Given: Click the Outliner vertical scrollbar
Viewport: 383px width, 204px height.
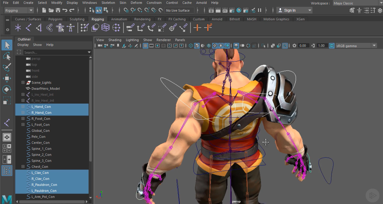Looking at the screenshot, I should pyautogui.click(x=91, y=110).
